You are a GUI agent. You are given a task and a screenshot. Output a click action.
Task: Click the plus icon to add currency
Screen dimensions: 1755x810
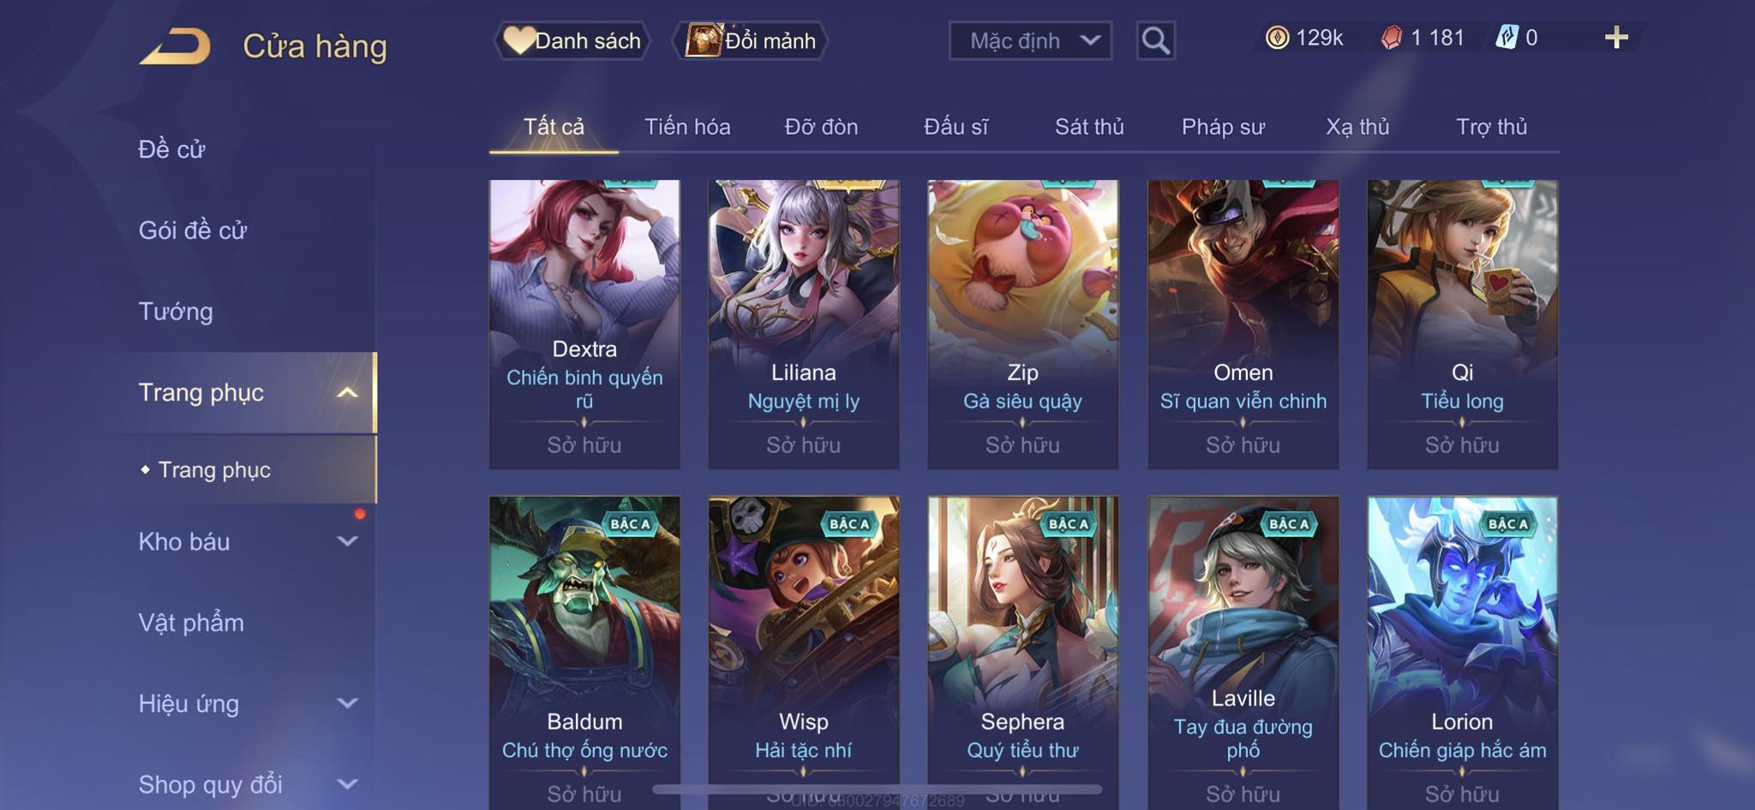(1616, 38)
